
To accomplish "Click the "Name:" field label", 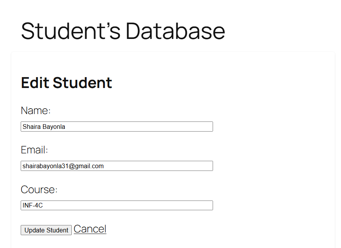I will click(x=36, y=111).
